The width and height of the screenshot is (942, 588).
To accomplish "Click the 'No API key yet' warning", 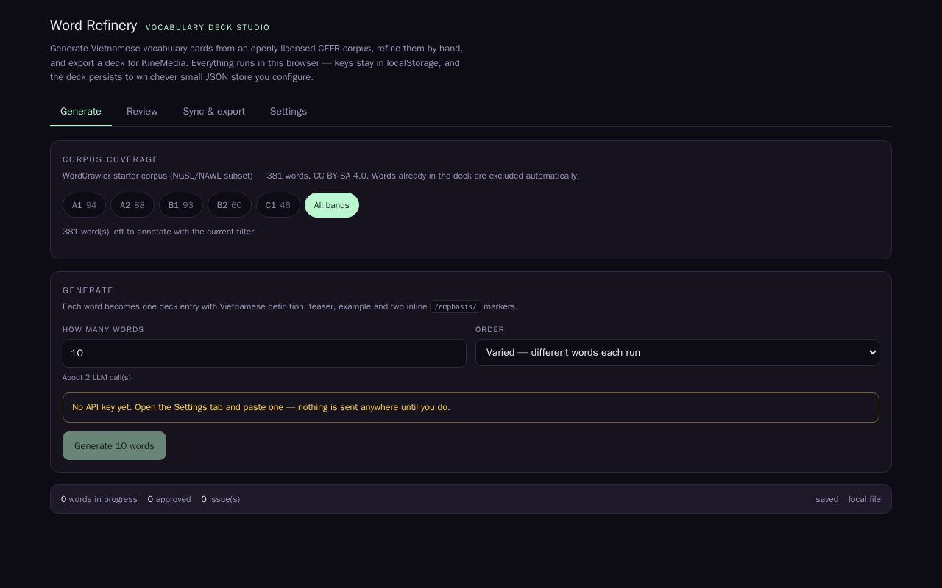I will 471,407.
